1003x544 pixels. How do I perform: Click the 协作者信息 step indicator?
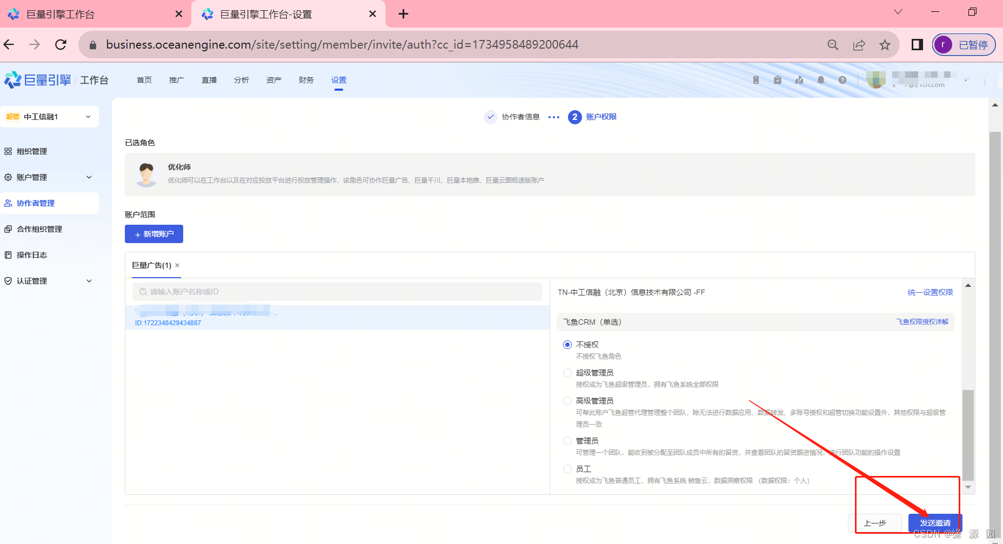[512, 117]
